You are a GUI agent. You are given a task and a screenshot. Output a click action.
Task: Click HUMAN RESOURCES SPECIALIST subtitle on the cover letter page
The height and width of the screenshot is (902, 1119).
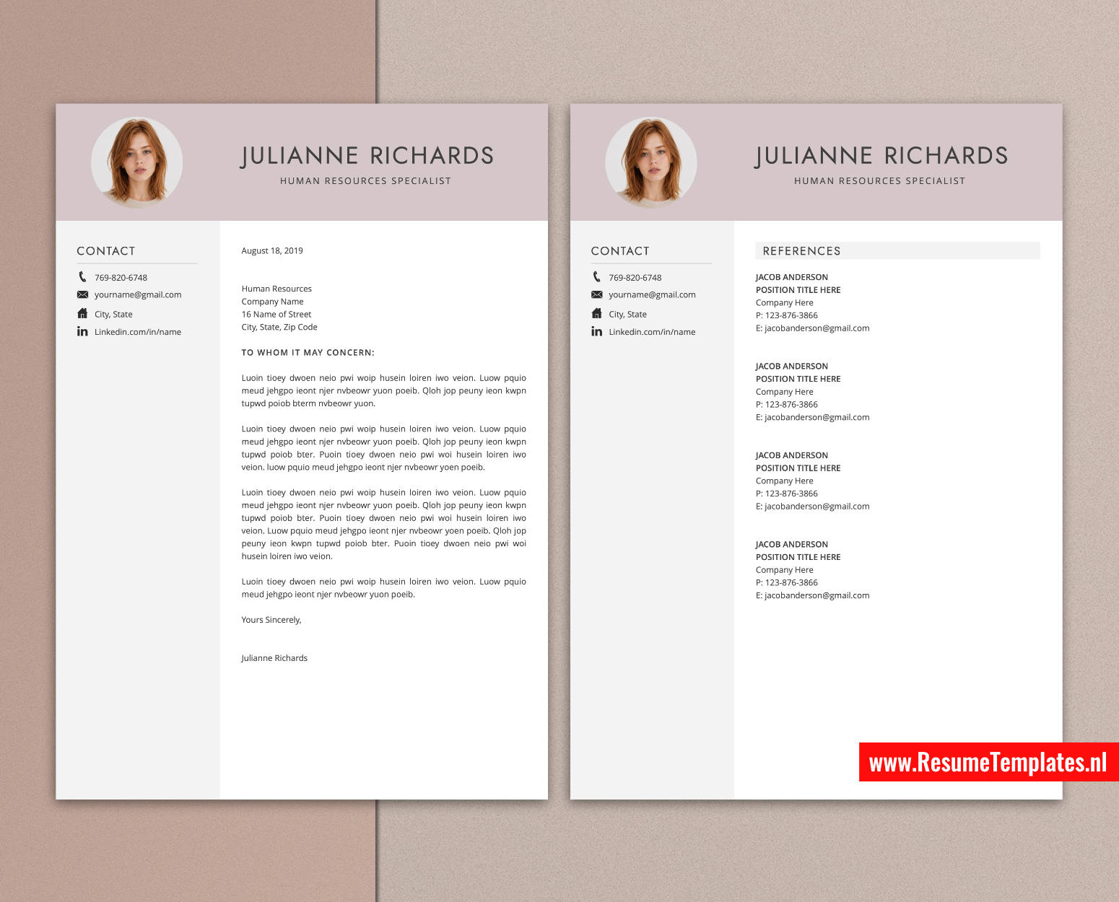(x=365, y=181)
